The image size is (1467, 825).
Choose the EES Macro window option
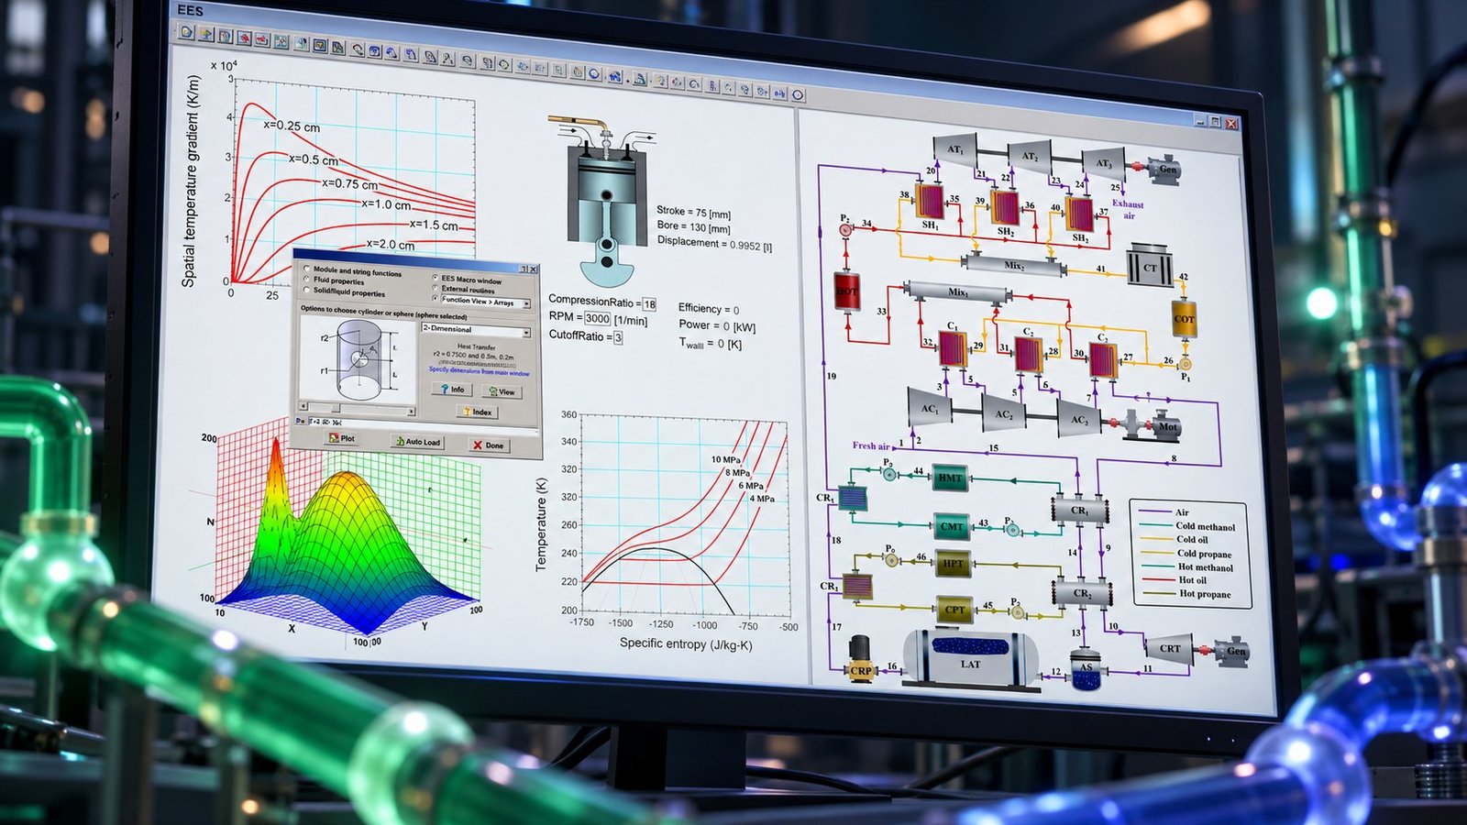[x=435, y=278]
